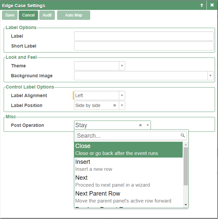Click the Cancel button

pos(28,15)
